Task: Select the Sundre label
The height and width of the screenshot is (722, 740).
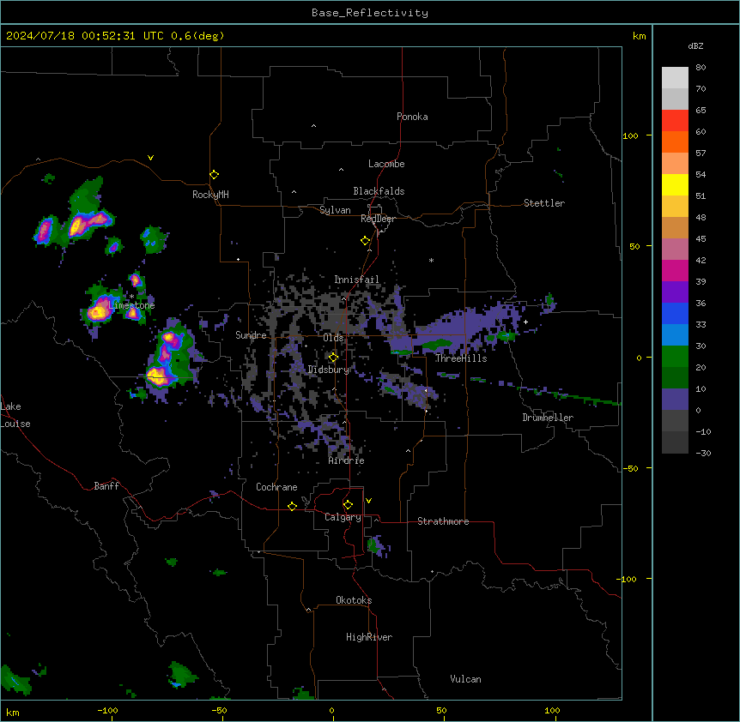Action: tap(251, 335)
